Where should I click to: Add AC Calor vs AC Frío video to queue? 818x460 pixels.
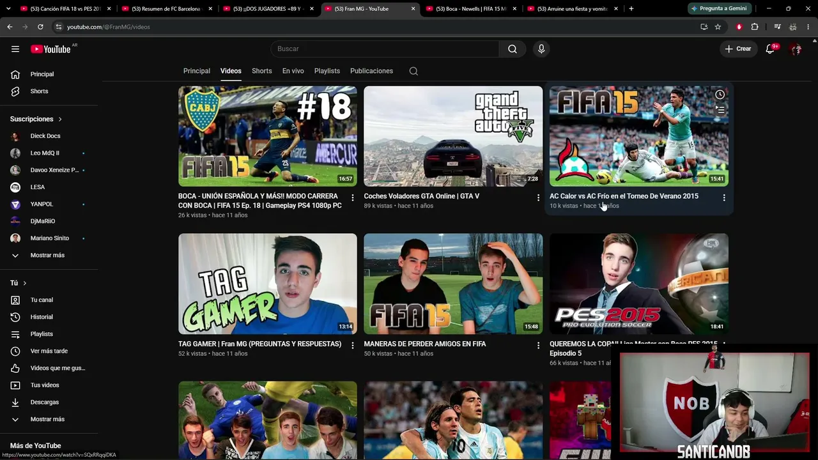(720, 110)
